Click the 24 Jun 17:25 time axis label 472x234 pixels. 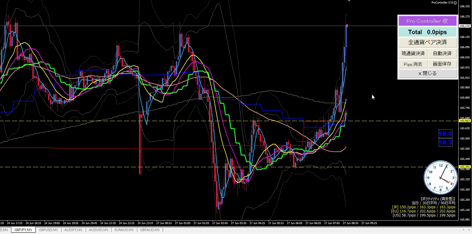click(14, 223)
